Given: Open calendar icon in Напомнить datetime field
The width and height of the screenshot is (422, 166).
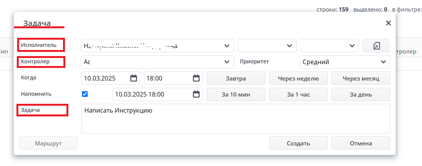Looking at the screenshot, I should (x=196, y=94).
